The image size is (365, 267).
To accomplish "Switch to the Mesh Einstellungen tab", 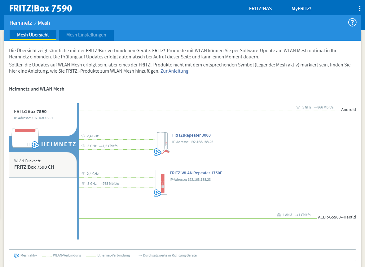I will coord(86,35).
